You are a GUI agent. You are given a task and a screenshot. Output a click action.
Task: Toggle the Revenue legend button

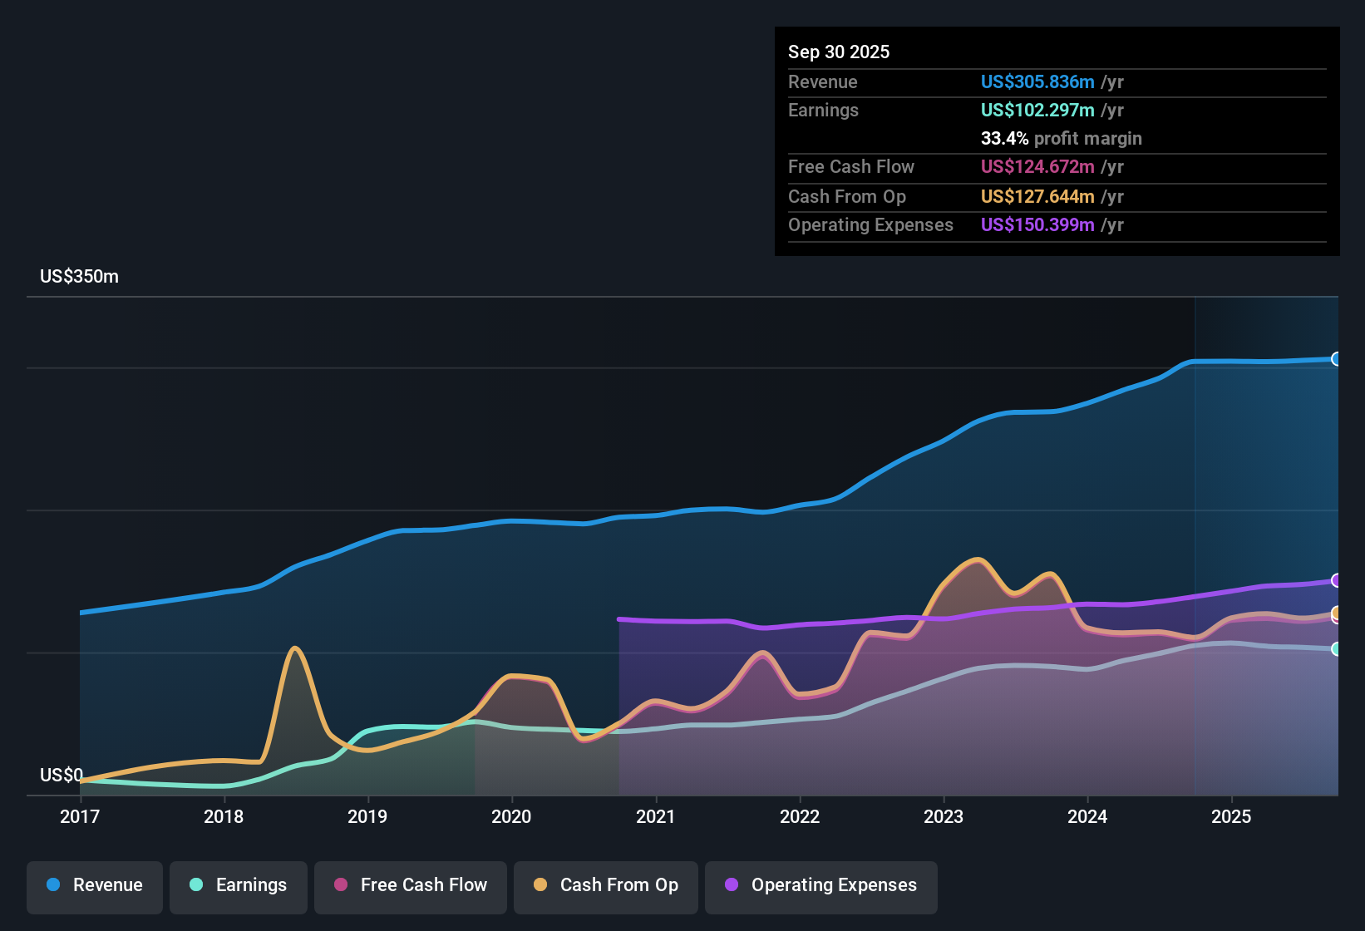[x=95, y=885]
